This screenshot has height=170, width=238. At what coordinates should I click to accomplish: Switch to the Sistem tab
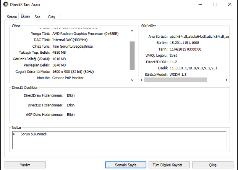click(12, 17)
